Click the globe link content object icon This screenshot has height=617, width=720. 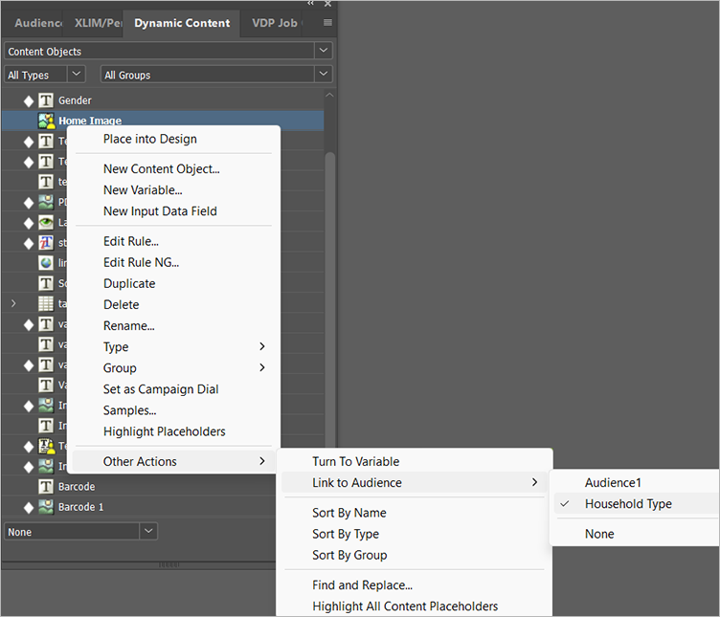click(45, 263)
